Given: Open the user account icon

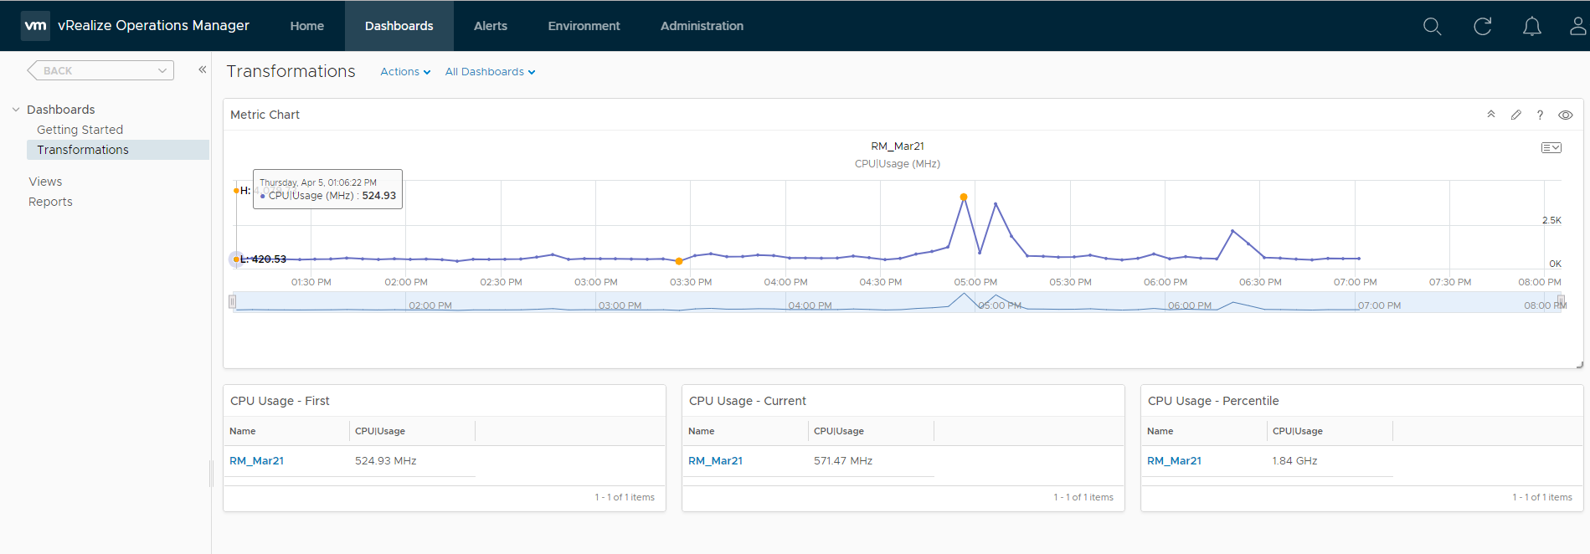Looking at the screenshot, I should click(x=1577, y=27).
